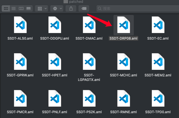Click the SSDT-PMCR.aml filename label

(x=20, y=112)
